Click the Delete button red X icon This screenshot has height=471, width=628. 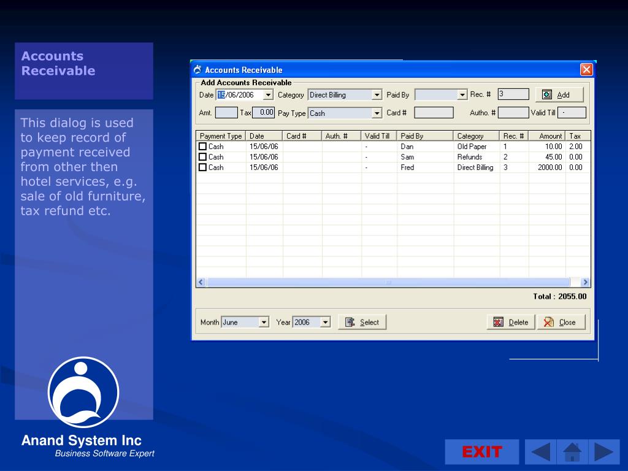click(x=498, y=322)
